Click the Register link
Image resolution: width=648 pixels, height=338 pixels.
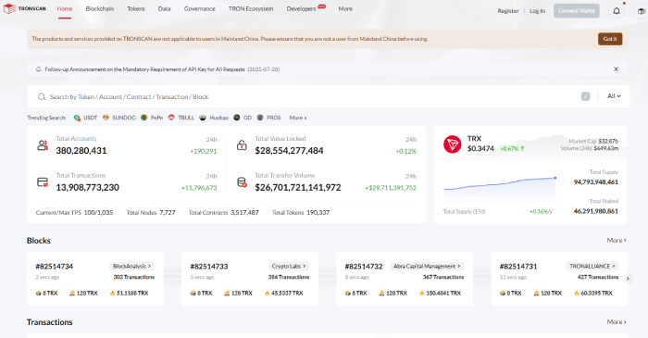click(x=508, y=11)
